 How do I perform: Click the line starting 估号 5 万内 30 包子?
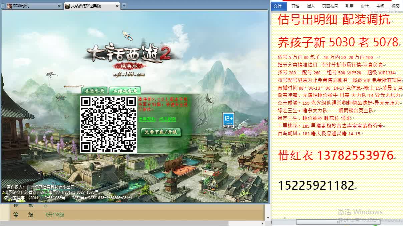(x=325, y=57)
